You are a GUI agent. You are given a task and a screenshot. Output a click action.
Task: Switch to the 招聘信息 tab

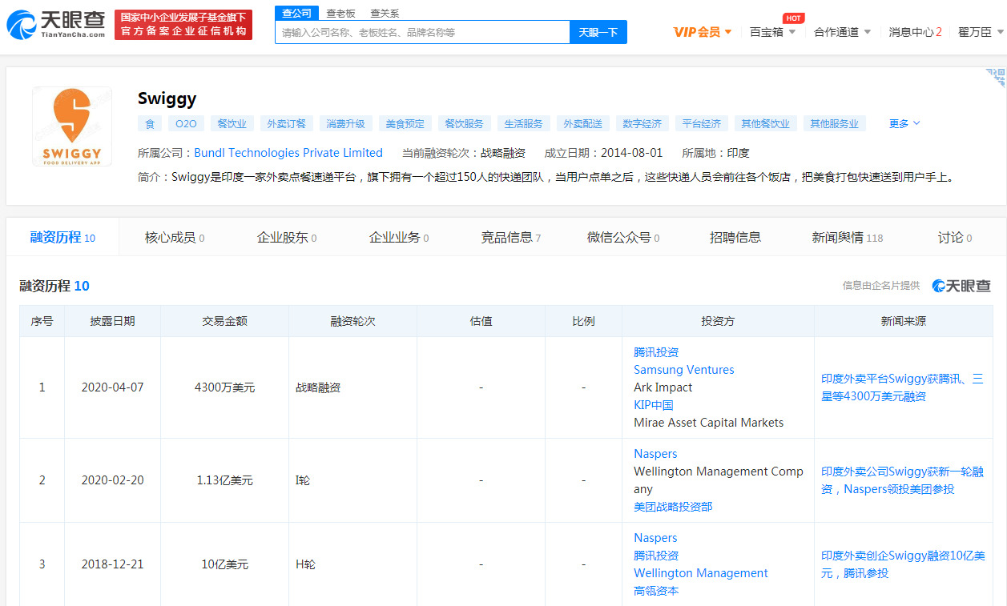735,237
